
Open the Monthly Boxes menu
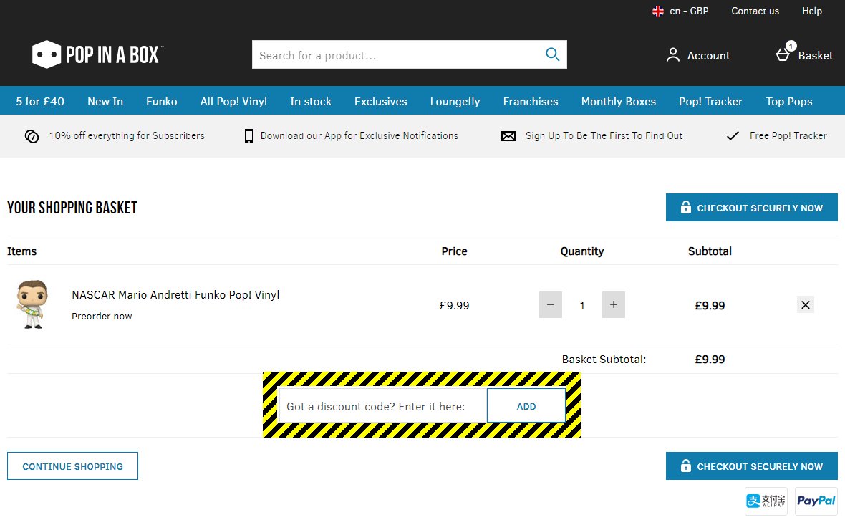coord(618,101)
